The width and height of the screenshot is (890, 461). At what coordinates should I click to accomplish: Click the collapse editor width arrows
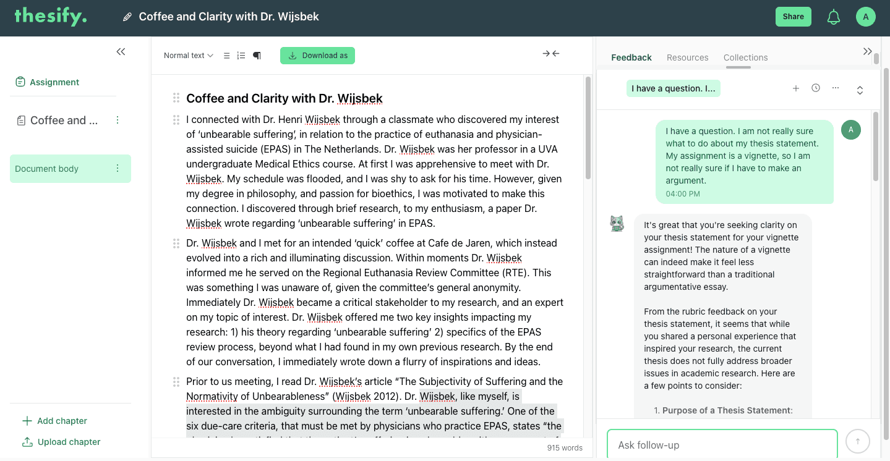pyautogui.click(x=551, y=54)
